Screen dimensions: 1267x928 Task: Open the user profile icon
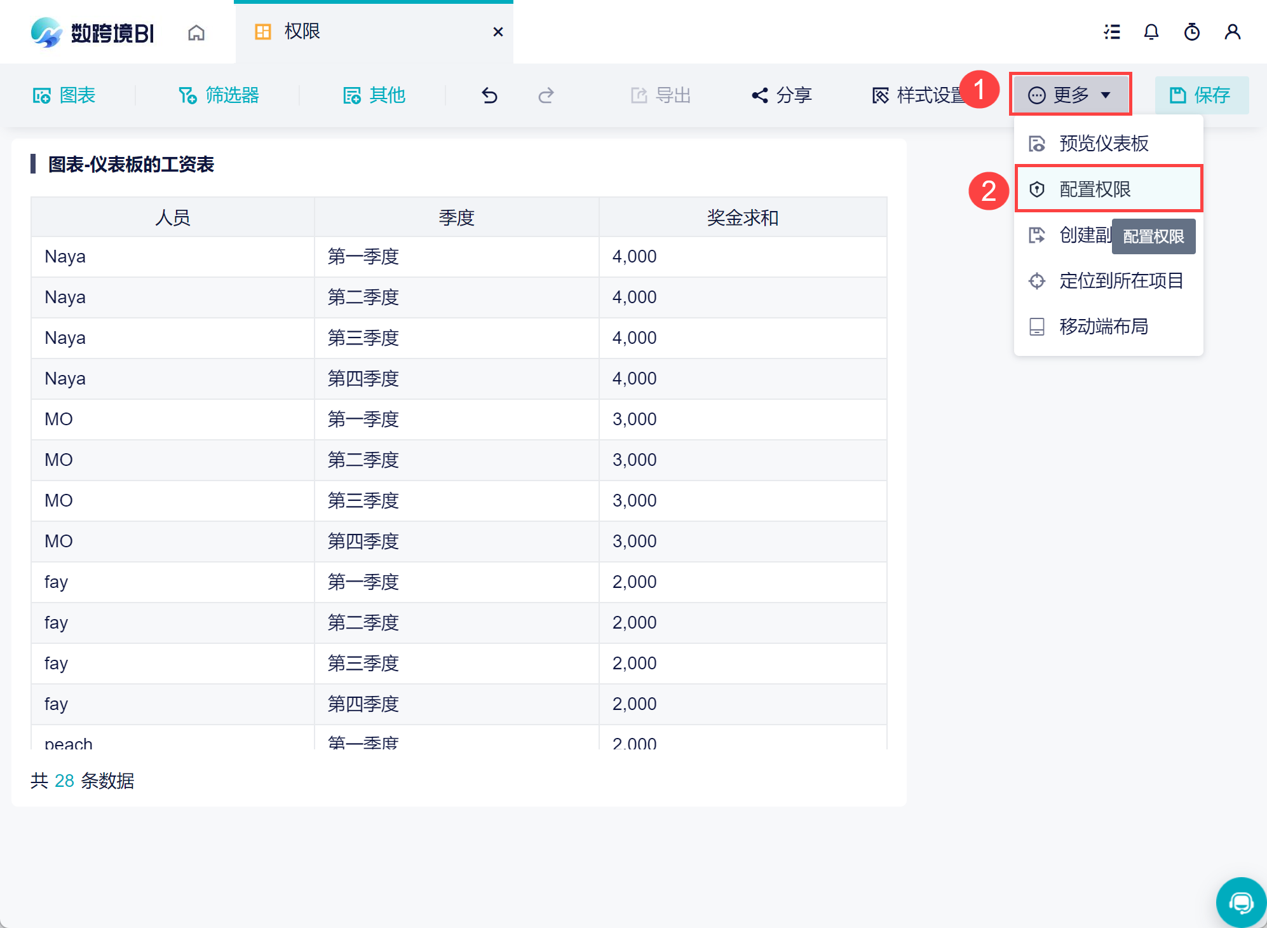[x=1232, y=32]
